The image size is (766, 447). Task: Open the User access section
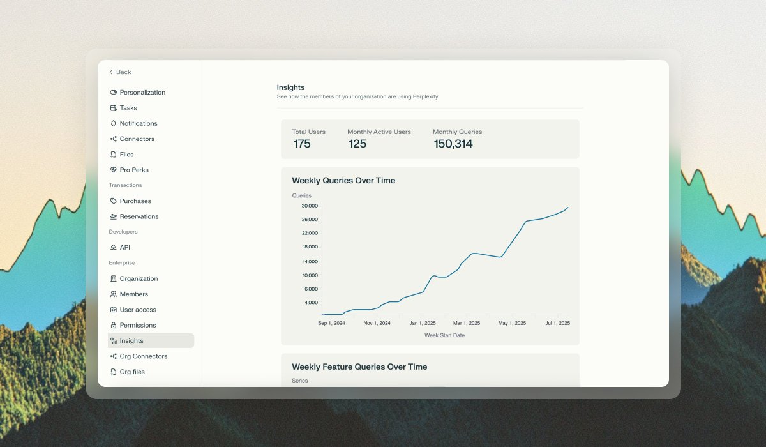tap(137, 310)
